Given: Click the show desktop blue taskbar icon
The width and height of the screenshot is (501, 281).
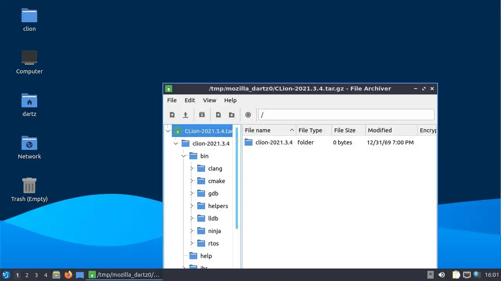Looking at the screenshot, I should pos(80,275).
